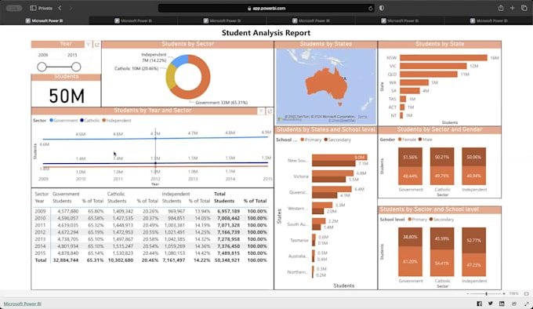Adjust the report zoom slider handle

(x=487, y=293)
